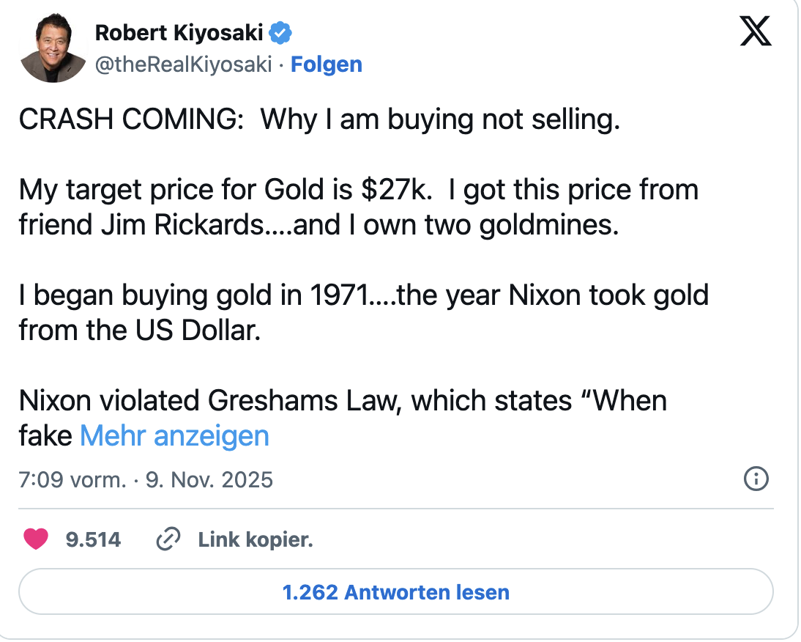The width and height of the screenshot is (801, 642).
Task: Open Robert Kiyosaki's profile avatar
Action: tap(55, 45)
